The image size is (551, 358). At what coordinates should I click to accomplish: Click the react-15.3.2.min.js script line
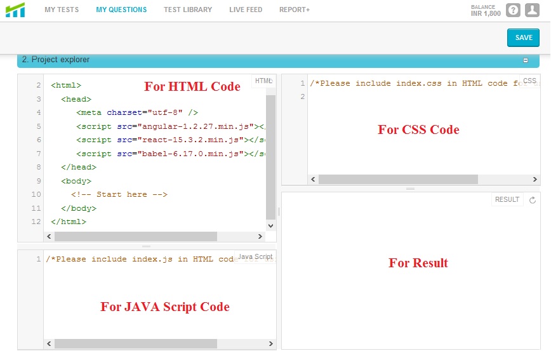170,140
